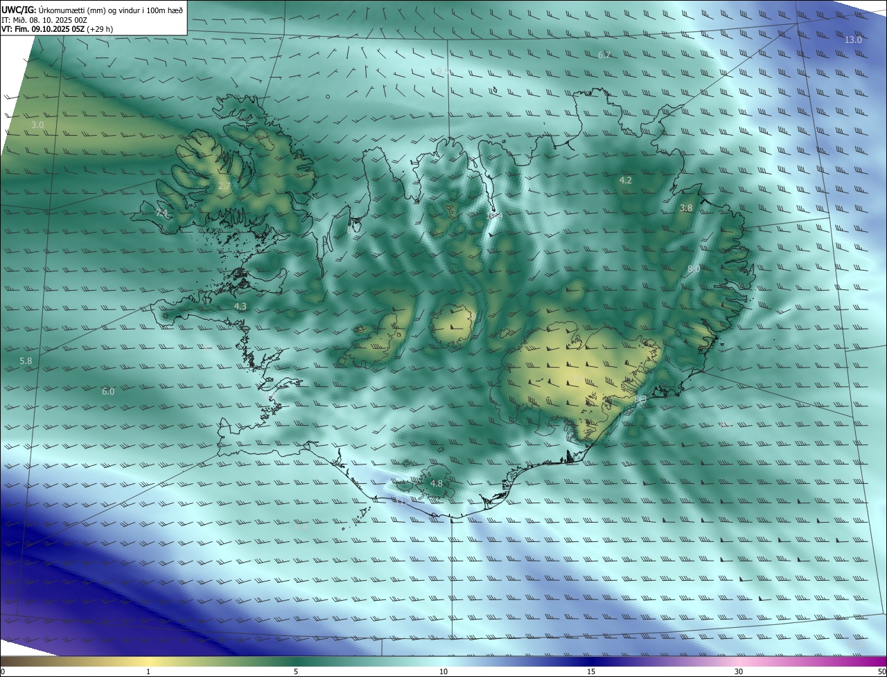Click the 7.4 value label on the map

point(162,213)
